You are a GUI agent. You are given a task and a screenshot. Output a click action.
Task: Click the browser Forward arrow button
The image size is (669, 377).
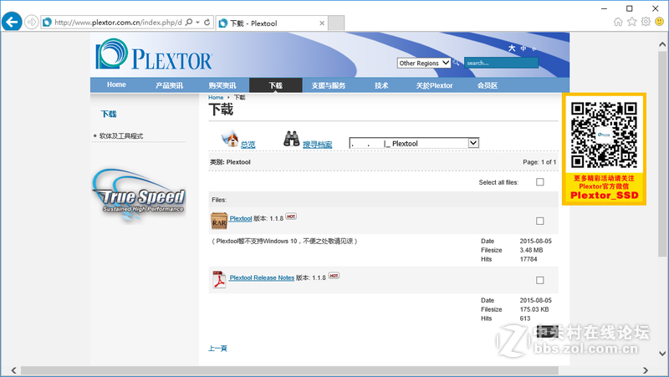coord(31,22)
